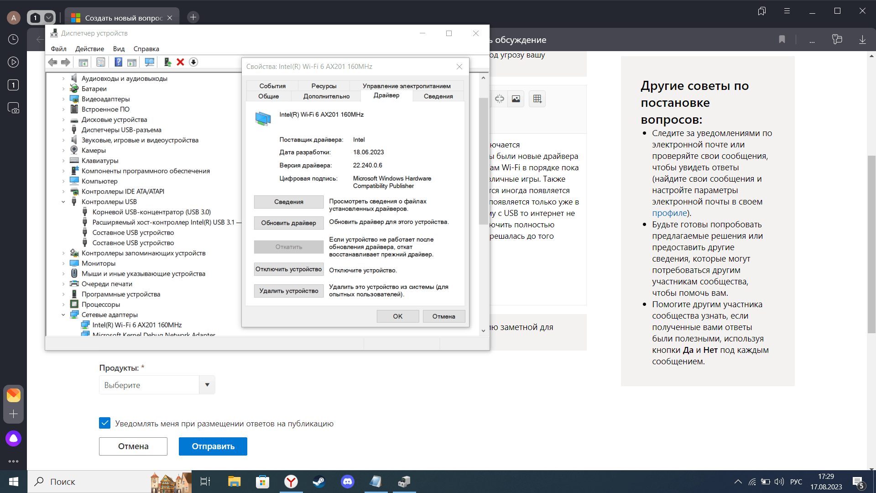This screenshot has width=876, height=493.
Task: Click red X uninstall device toolbar icon
Action: point(180,62)
